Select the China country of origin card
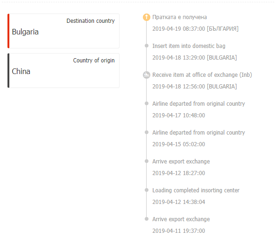The height and width of the screenshot is (244, 275). pyautogui.click(x=63, y=70)
